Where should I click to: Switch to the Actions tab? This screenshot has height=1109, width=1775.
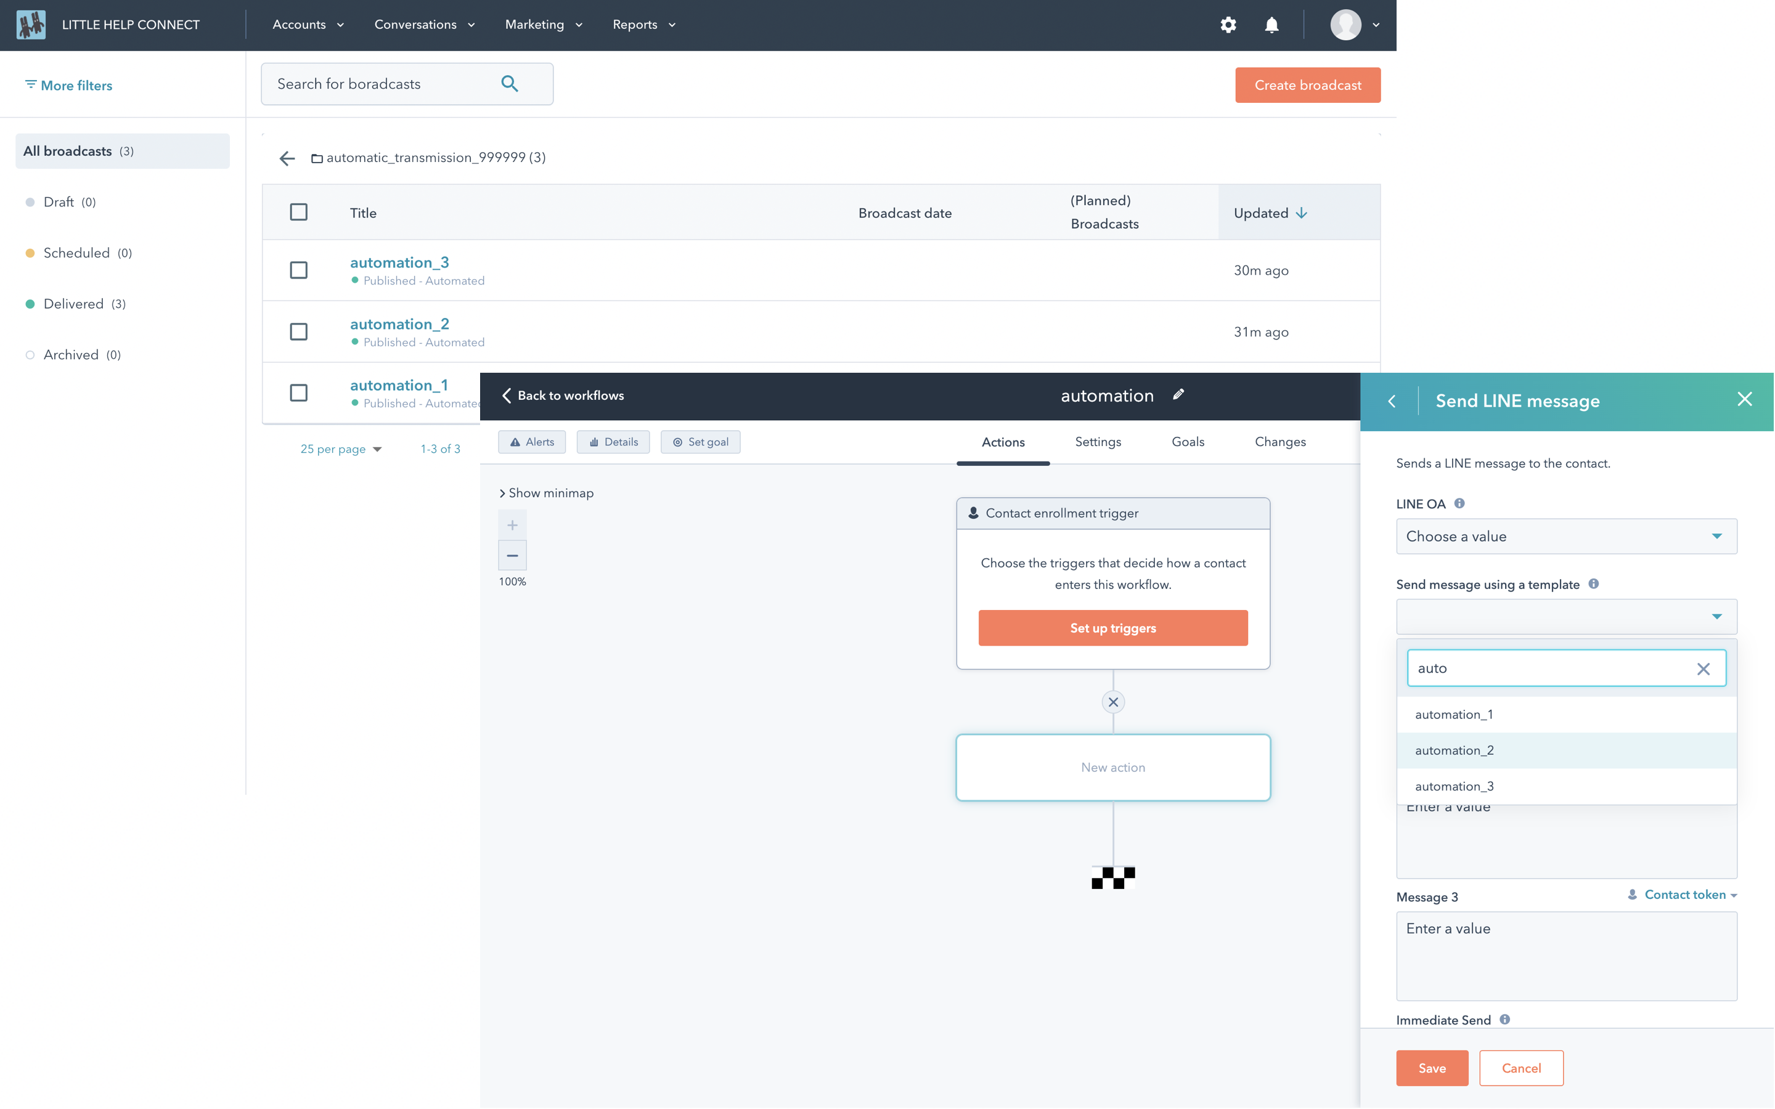1003,442
